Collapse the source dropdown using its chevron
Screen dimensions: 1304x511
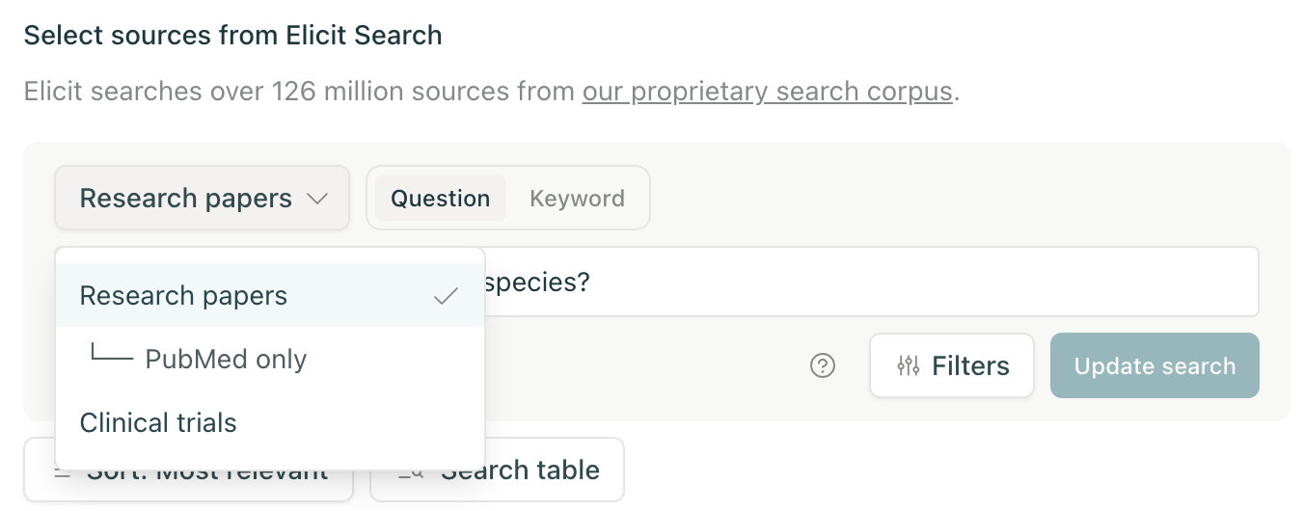[x=317, y=199]
